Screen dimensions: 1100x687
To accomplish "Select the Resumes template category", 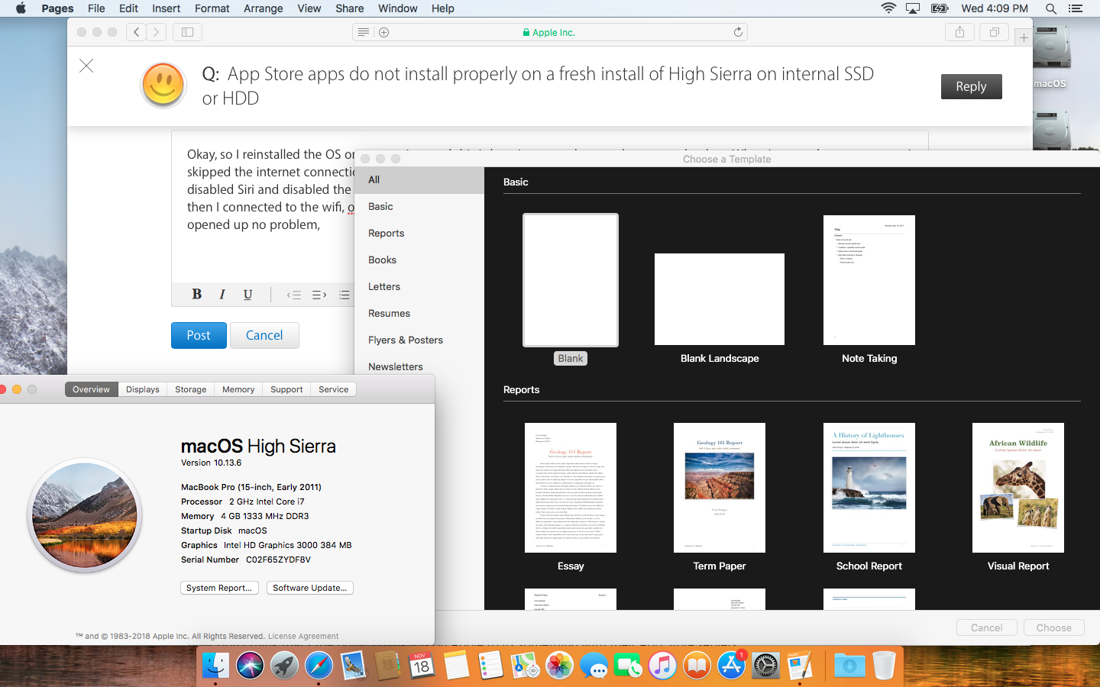I will coord(419,314).
